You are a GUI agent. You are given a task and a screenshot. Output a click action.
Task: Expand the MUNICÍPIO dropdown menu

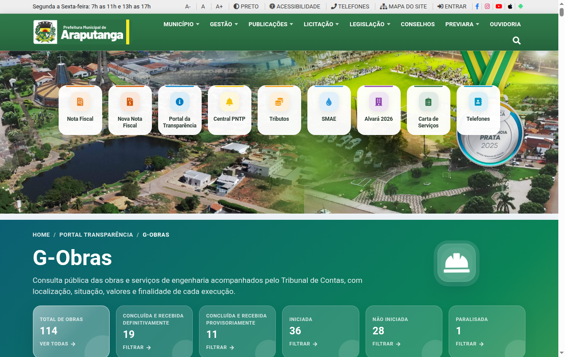[x=181, y=24]
